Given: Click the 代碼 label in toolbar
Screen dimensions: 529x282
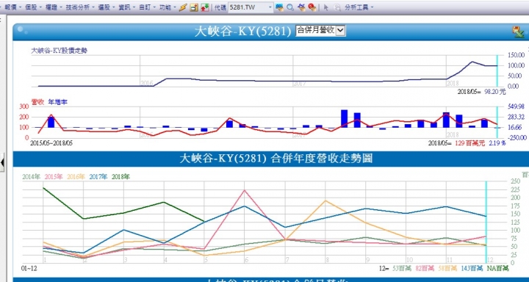Looking at the screenshot, I should pos(220,7).
